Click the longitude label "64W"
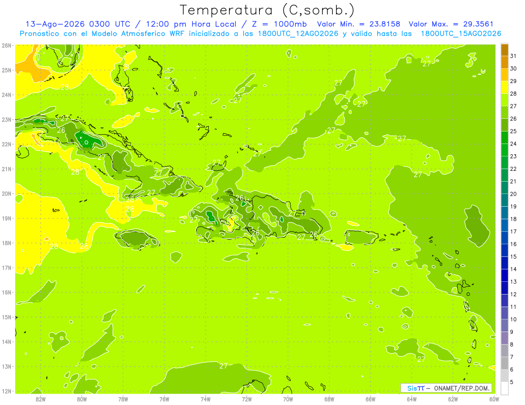Screen dimensions: 525x405 coord(412,399)
